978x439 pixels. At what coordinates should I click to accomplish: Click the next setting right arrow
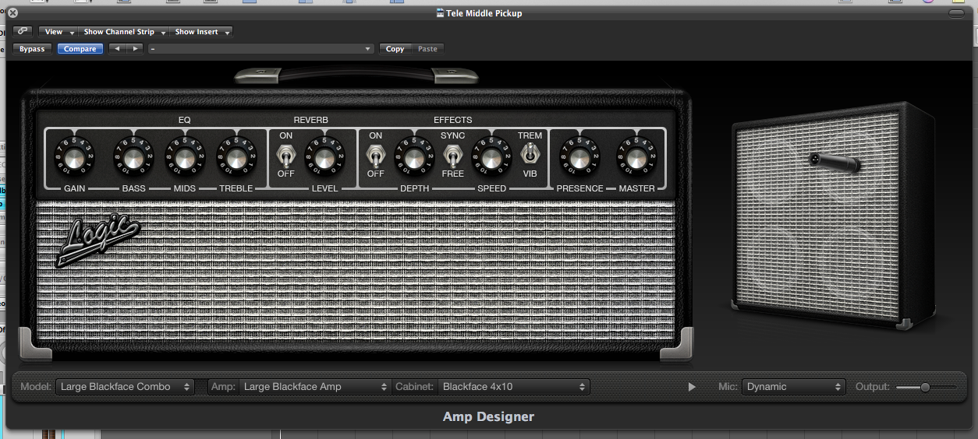[x=135, y=49]
